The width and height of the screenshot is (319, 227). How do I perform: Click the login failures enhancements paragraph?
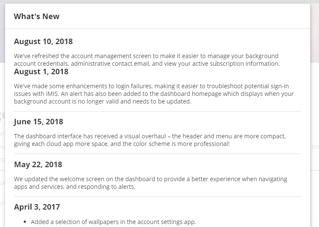153,94
